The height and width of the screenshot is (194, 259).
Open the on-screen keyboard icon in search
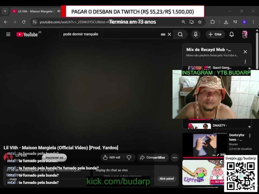pyautogui.click(x=163, y=34)
